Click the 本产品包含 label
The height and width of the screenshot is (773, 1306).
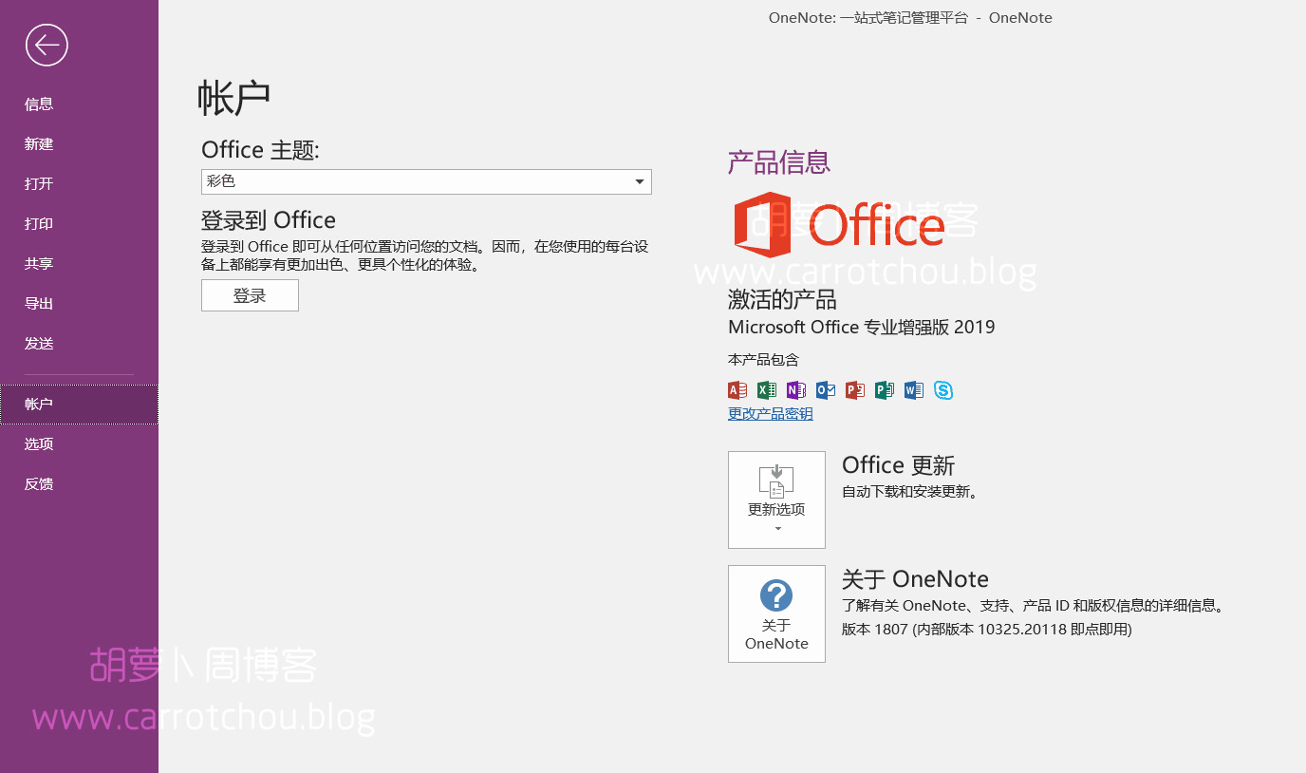tap(763, 360)
